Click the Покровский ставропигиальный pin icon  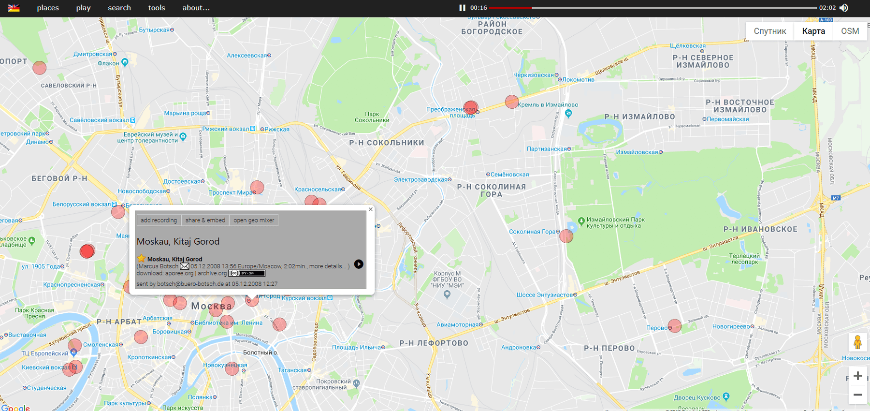356,383
